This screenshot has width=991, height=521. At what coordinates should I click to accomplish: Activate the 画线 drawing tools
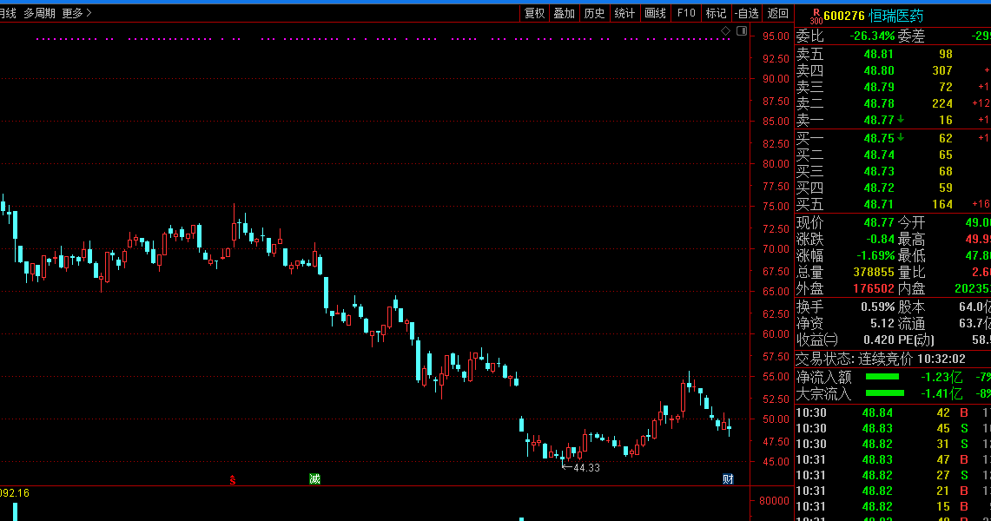pyautogui.click(x=655, y=13)
